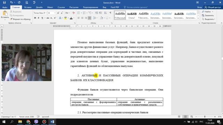Screen dimensions: 223x125
Task: Open the font color dropdown arrow
Action: [x=74, y=18]
